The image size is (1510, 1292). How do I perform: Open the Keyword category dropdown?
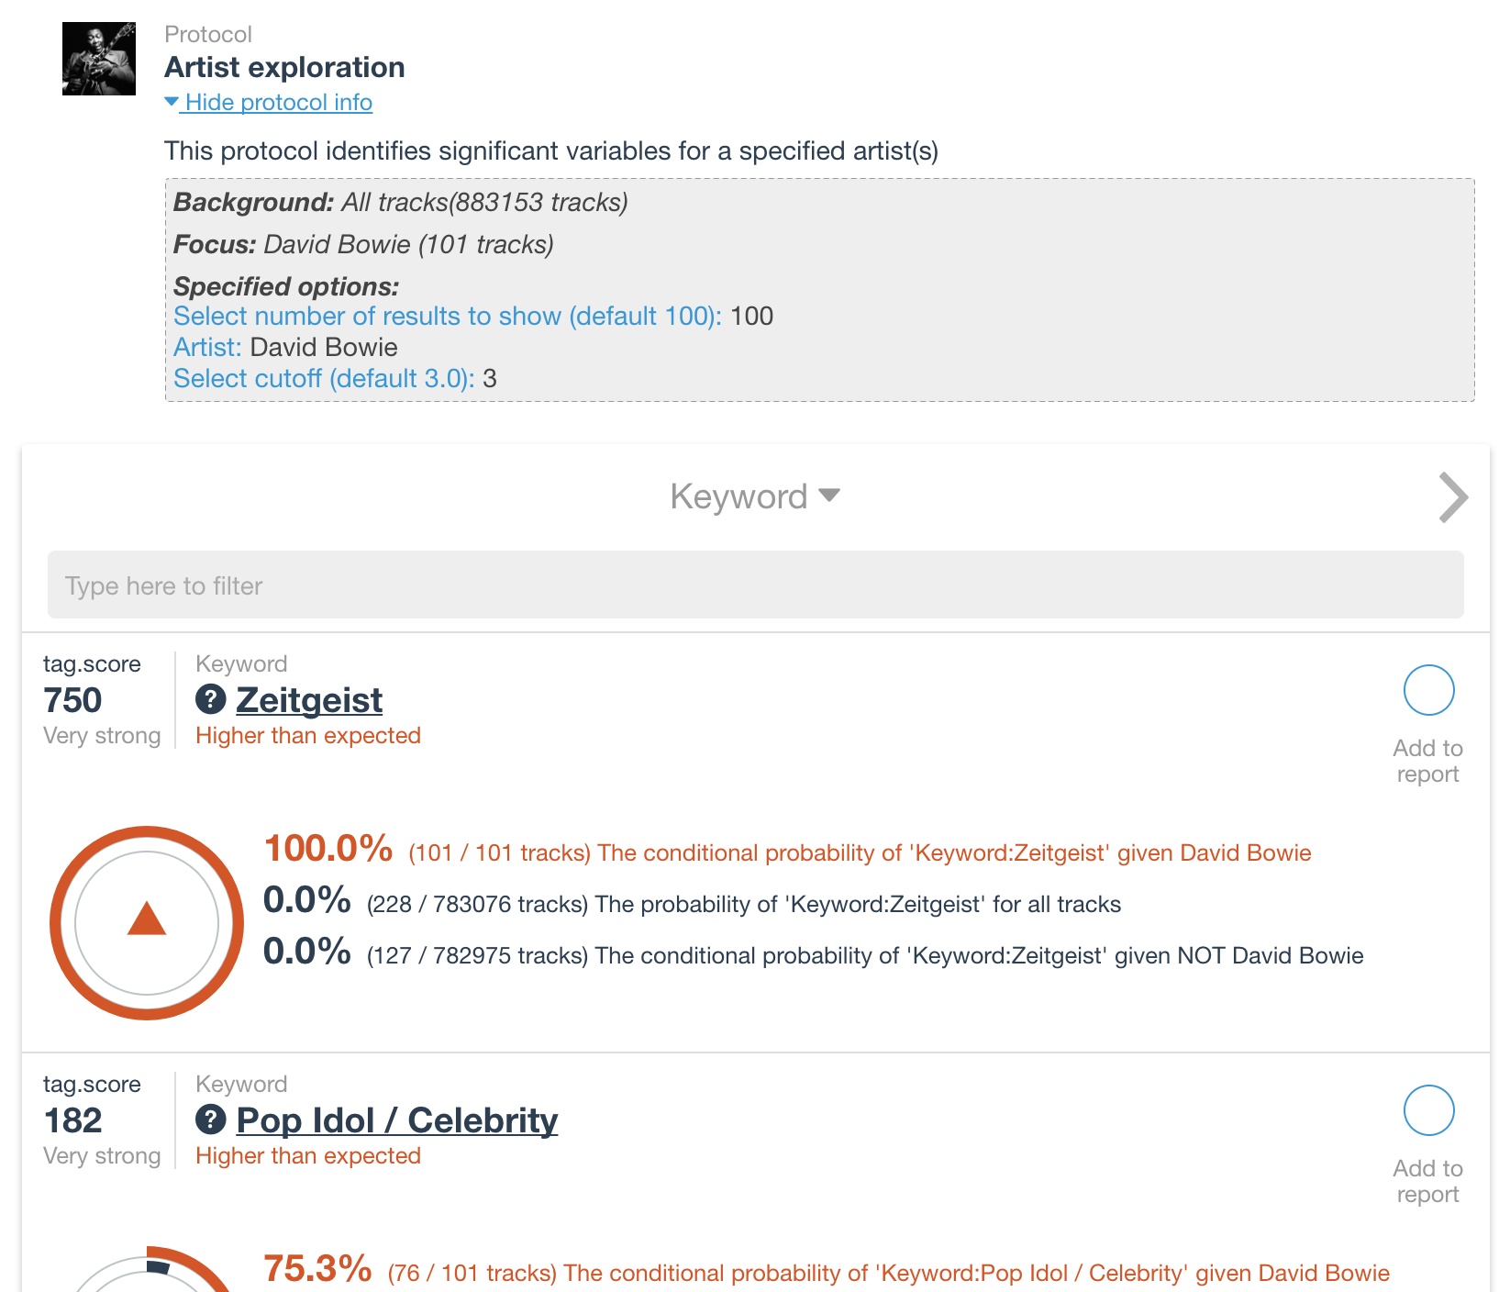pos(754,497)
